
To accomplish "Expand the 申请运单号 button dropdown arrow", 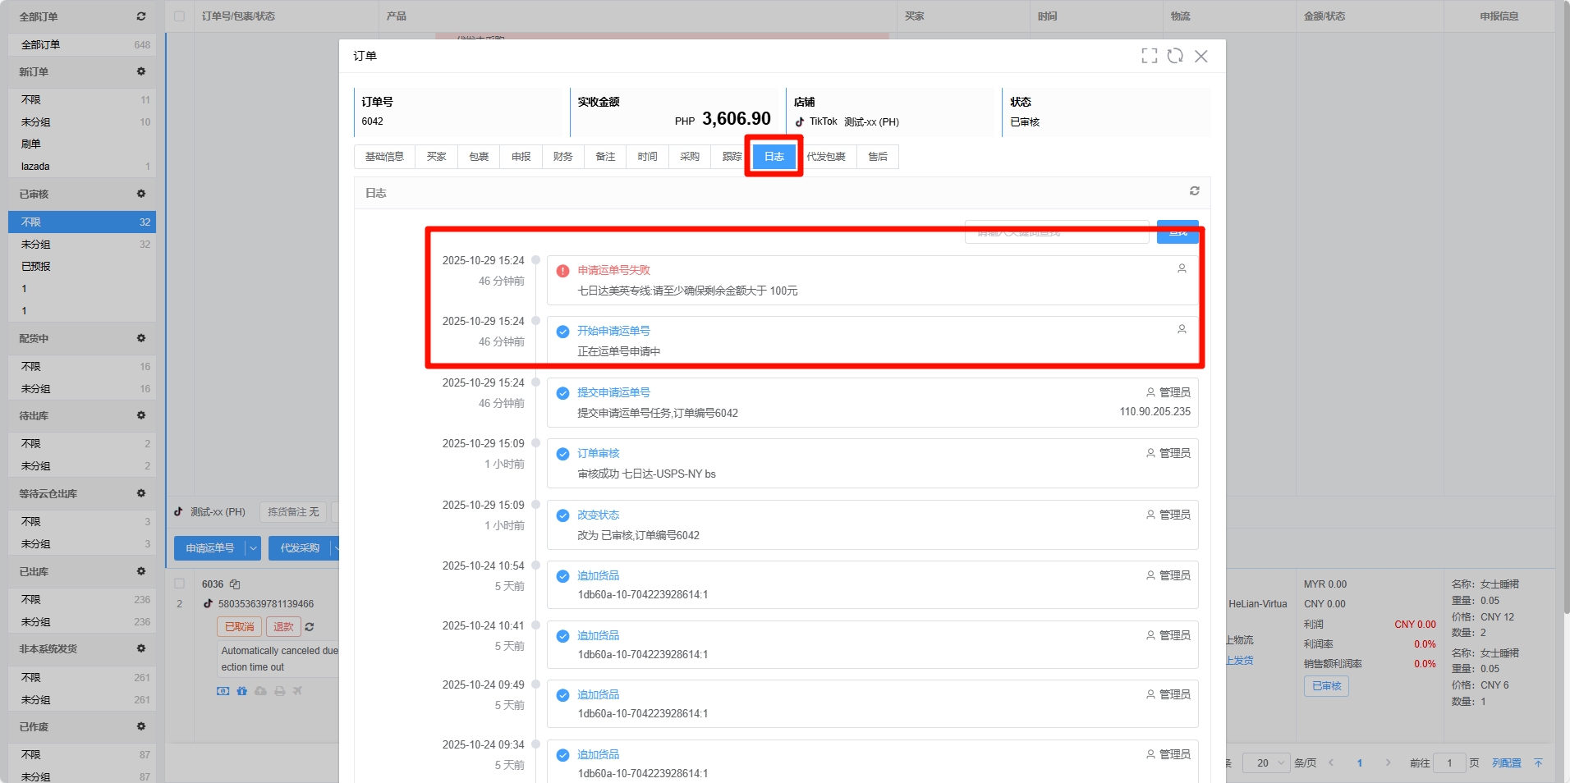I will point(253,548).
